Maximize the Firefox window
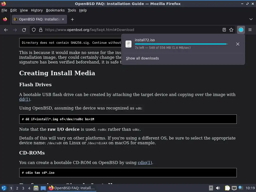The width and height of the screenshot is (256, 192). click(x=247, y=3)
